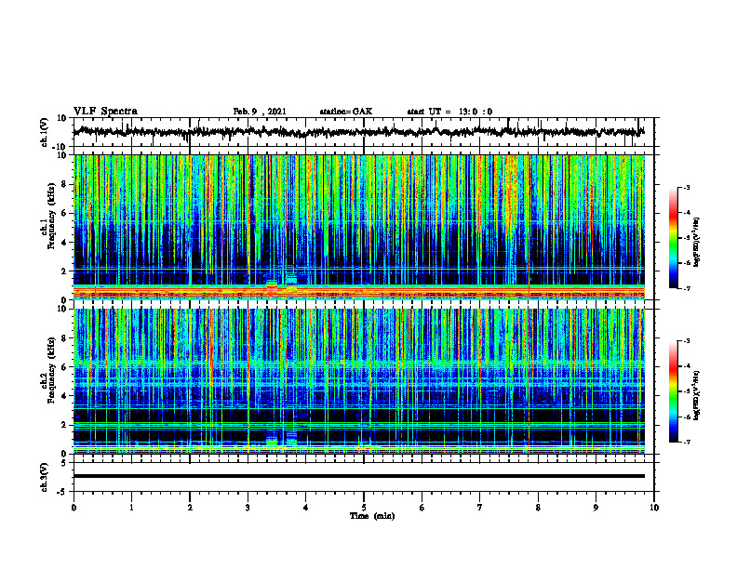Screen dimensions: 737x569
Task: Click the "-7" label on ch.1 colorbar
Action: coord(686,288)
